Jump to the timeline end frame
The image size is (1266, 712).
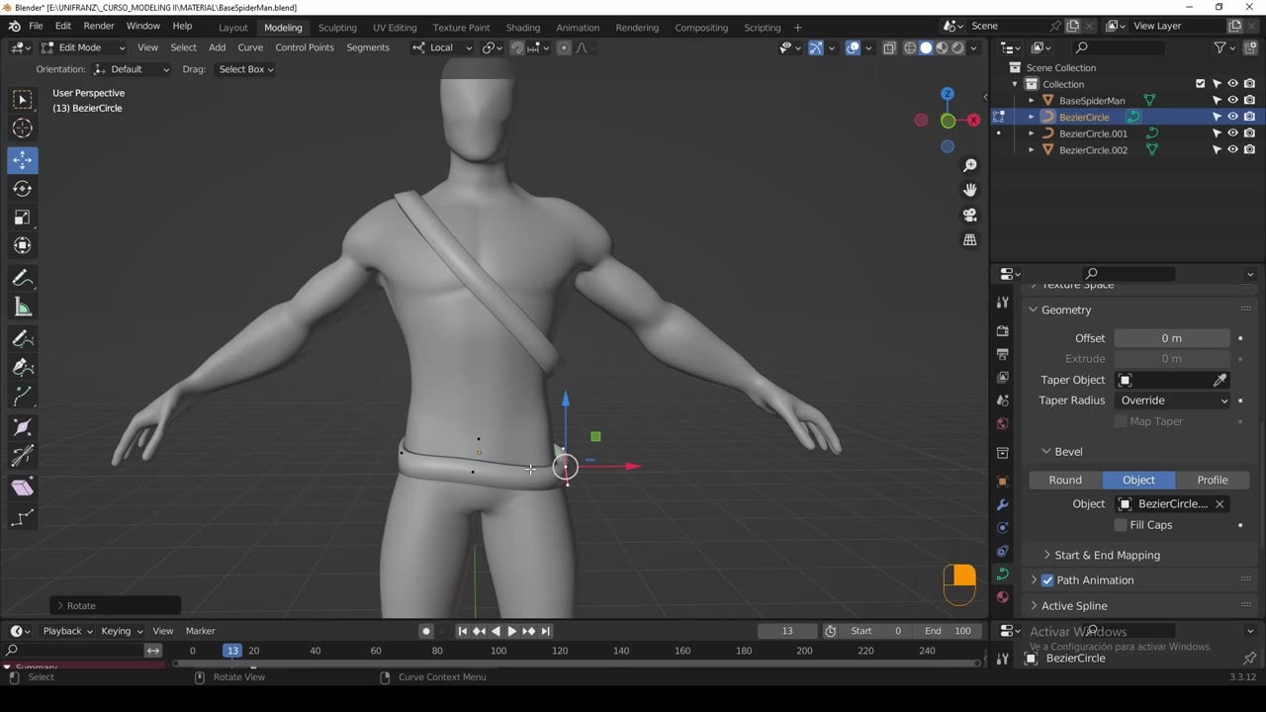546,631
